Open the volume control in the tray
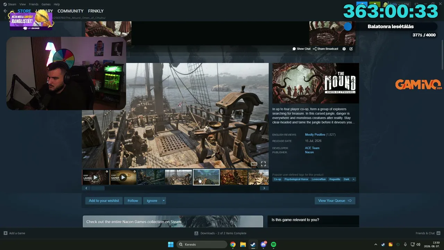The height and width of the screenshot is (250, 444). 418,244
